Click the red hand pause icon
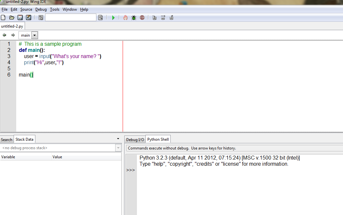This screenshot has height=215, width=343. 125,18
